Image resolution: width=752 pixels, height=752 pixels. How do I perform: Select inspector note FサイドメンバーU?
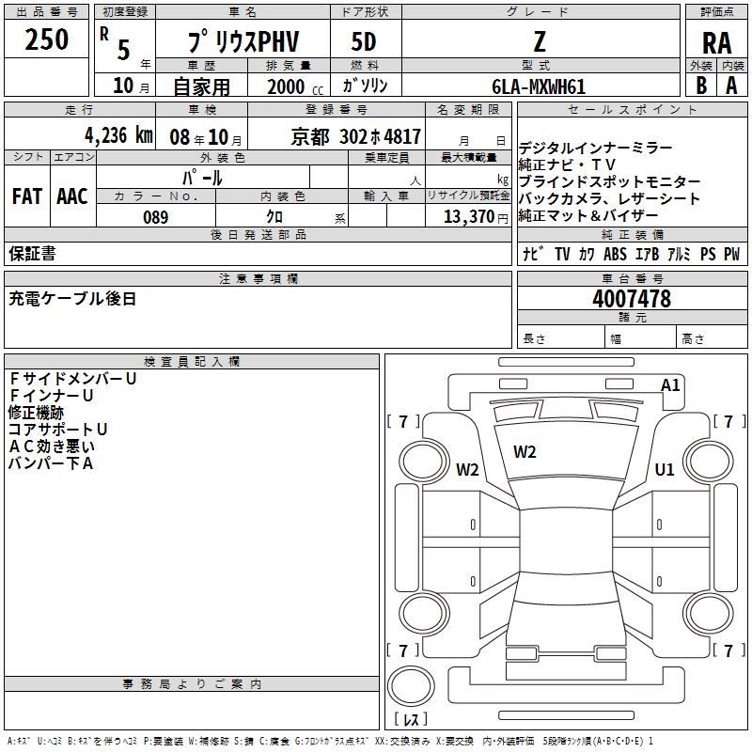[73, 379]
